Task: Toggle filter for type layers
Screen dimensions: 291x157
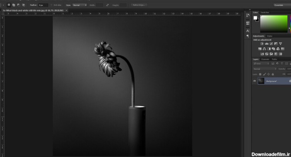Action: click(282, 63)
